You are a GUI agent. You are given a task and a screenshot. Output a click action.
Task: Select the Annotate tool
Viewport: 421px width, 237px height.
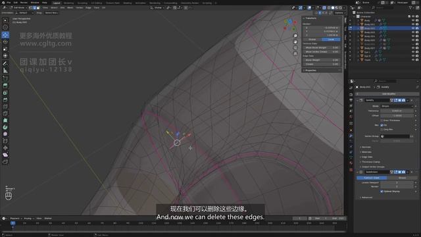[x=5, y=64]
